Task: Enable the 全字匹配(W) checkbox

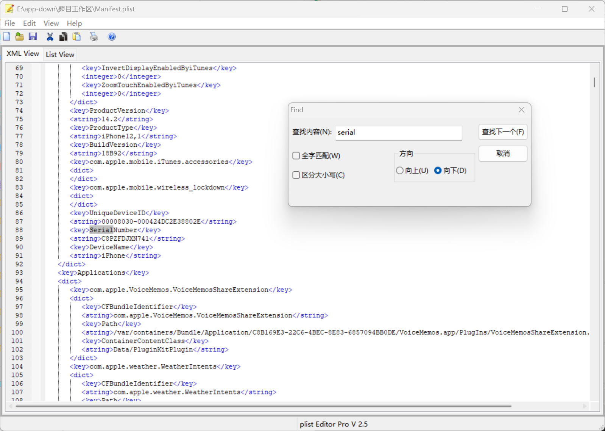Action: point(296,156)
